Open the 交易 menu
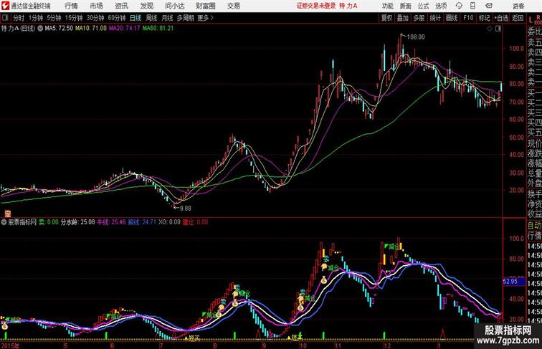This screenshot has height=349, width=542. coord(233,6)
